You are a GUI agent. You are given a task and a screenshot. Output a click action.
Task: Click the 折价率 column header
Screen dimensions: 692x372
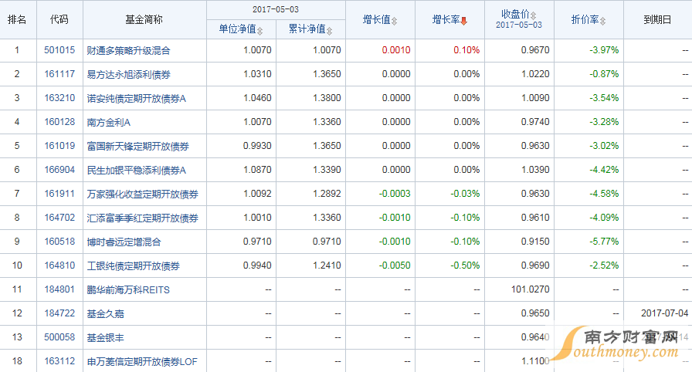[585, 19]
